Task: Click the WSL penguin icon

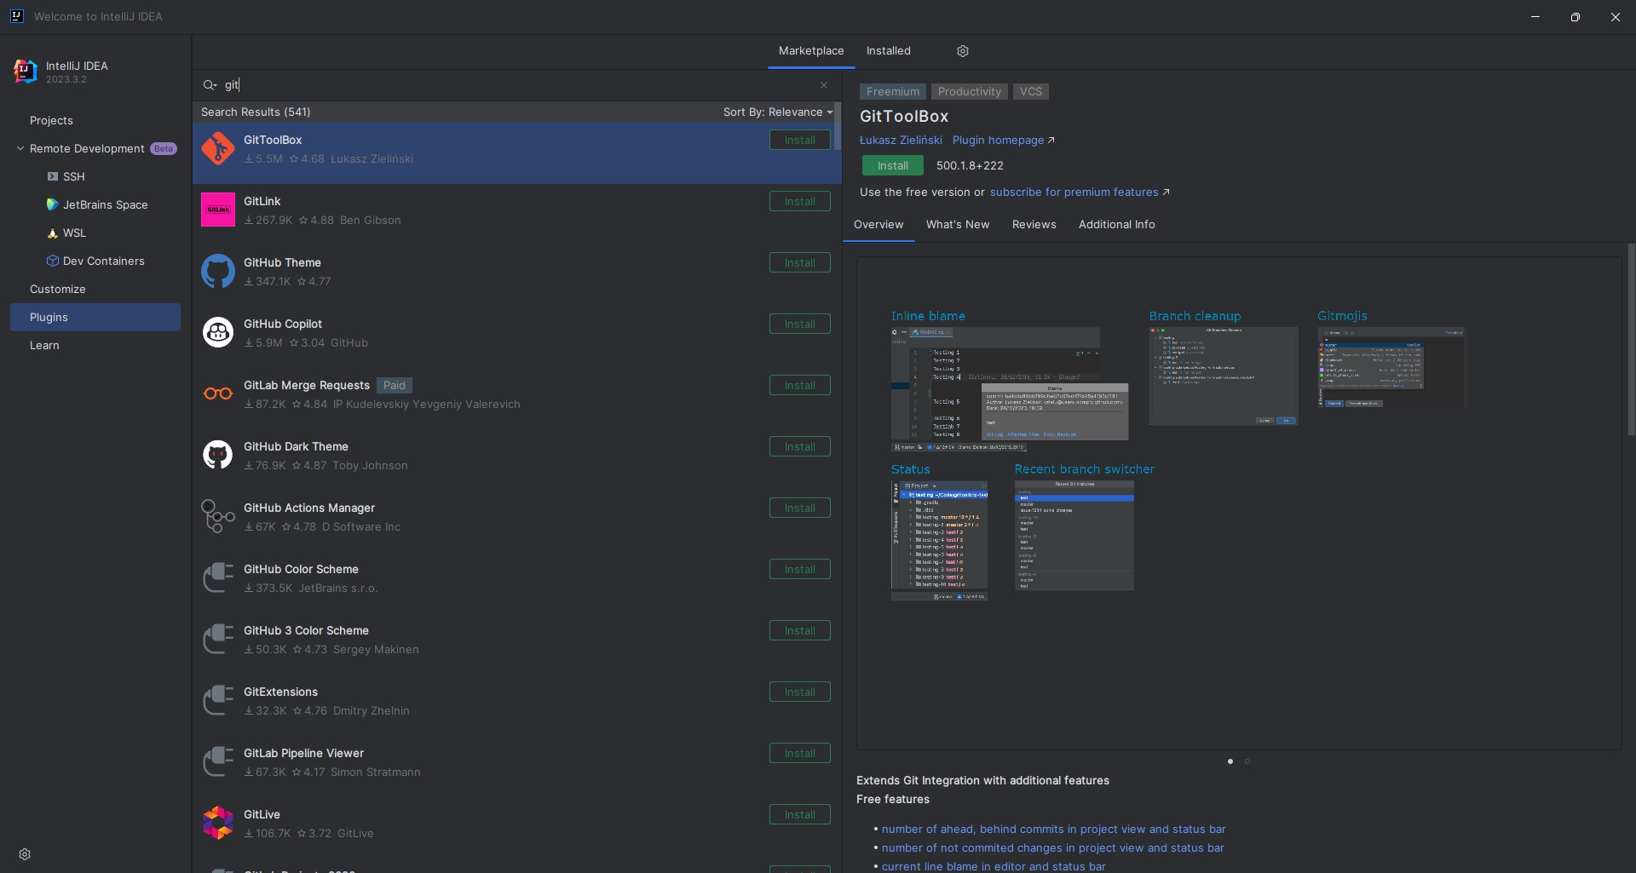Action: click(x=53, y=233)
